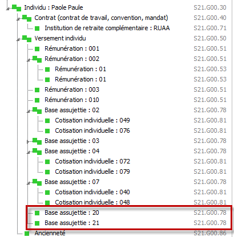Click the green block icon of Rémunération : 002
Viewport: 234px width, 237px height.
[x=37, y=59]
